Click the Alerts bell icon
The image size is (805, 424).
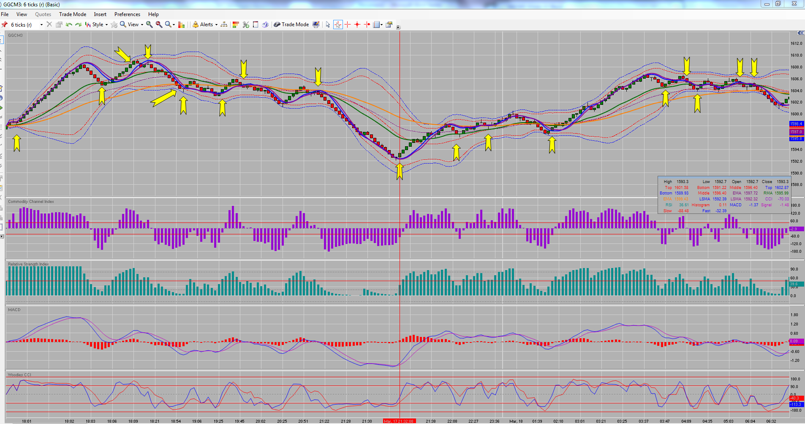click(x=196, y=25)
